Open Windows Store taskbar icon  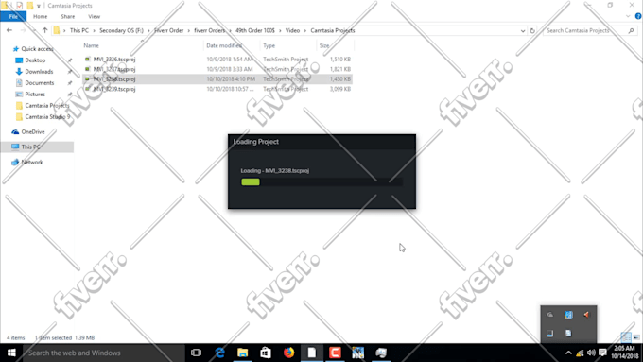point(266,353)
